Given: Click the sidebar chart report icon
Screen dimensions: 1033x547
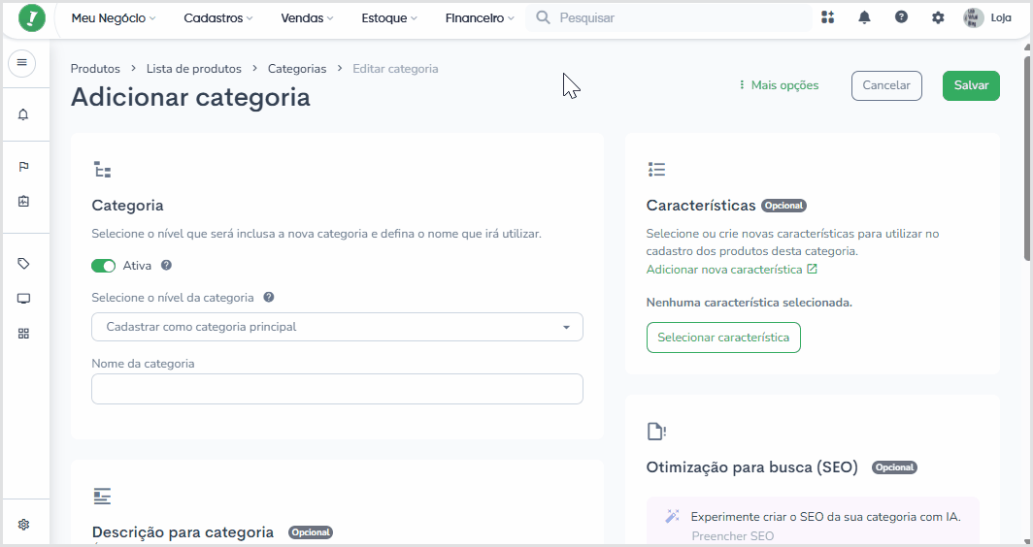Looking at the screenshot, I should [23, 202].
